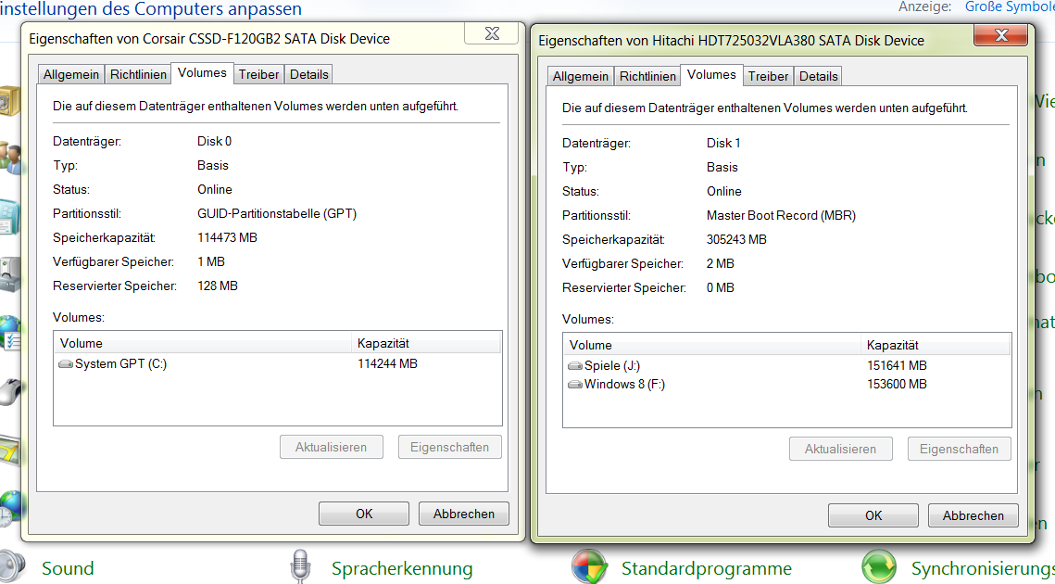Open the Spracherkennung microphone icon

pos(301,566)
